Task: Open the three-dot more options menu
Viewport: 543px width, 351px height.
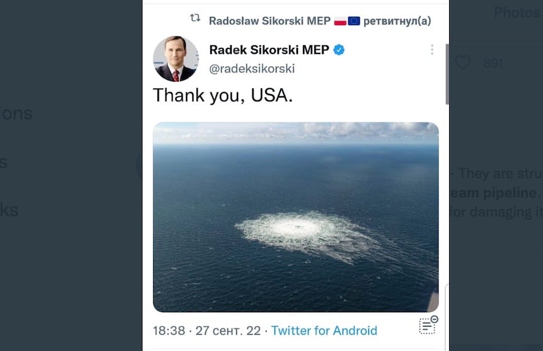Action: [432, 50]
